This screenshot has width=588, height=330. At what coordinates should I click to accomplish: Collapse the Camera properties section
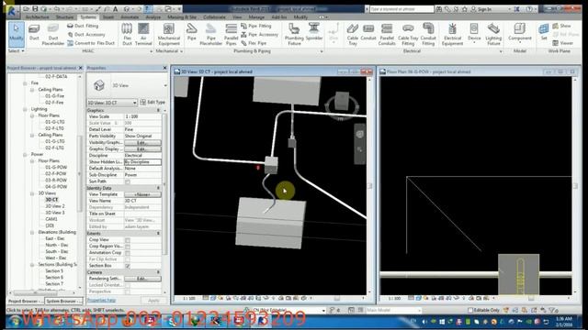(x=158, y=272)
